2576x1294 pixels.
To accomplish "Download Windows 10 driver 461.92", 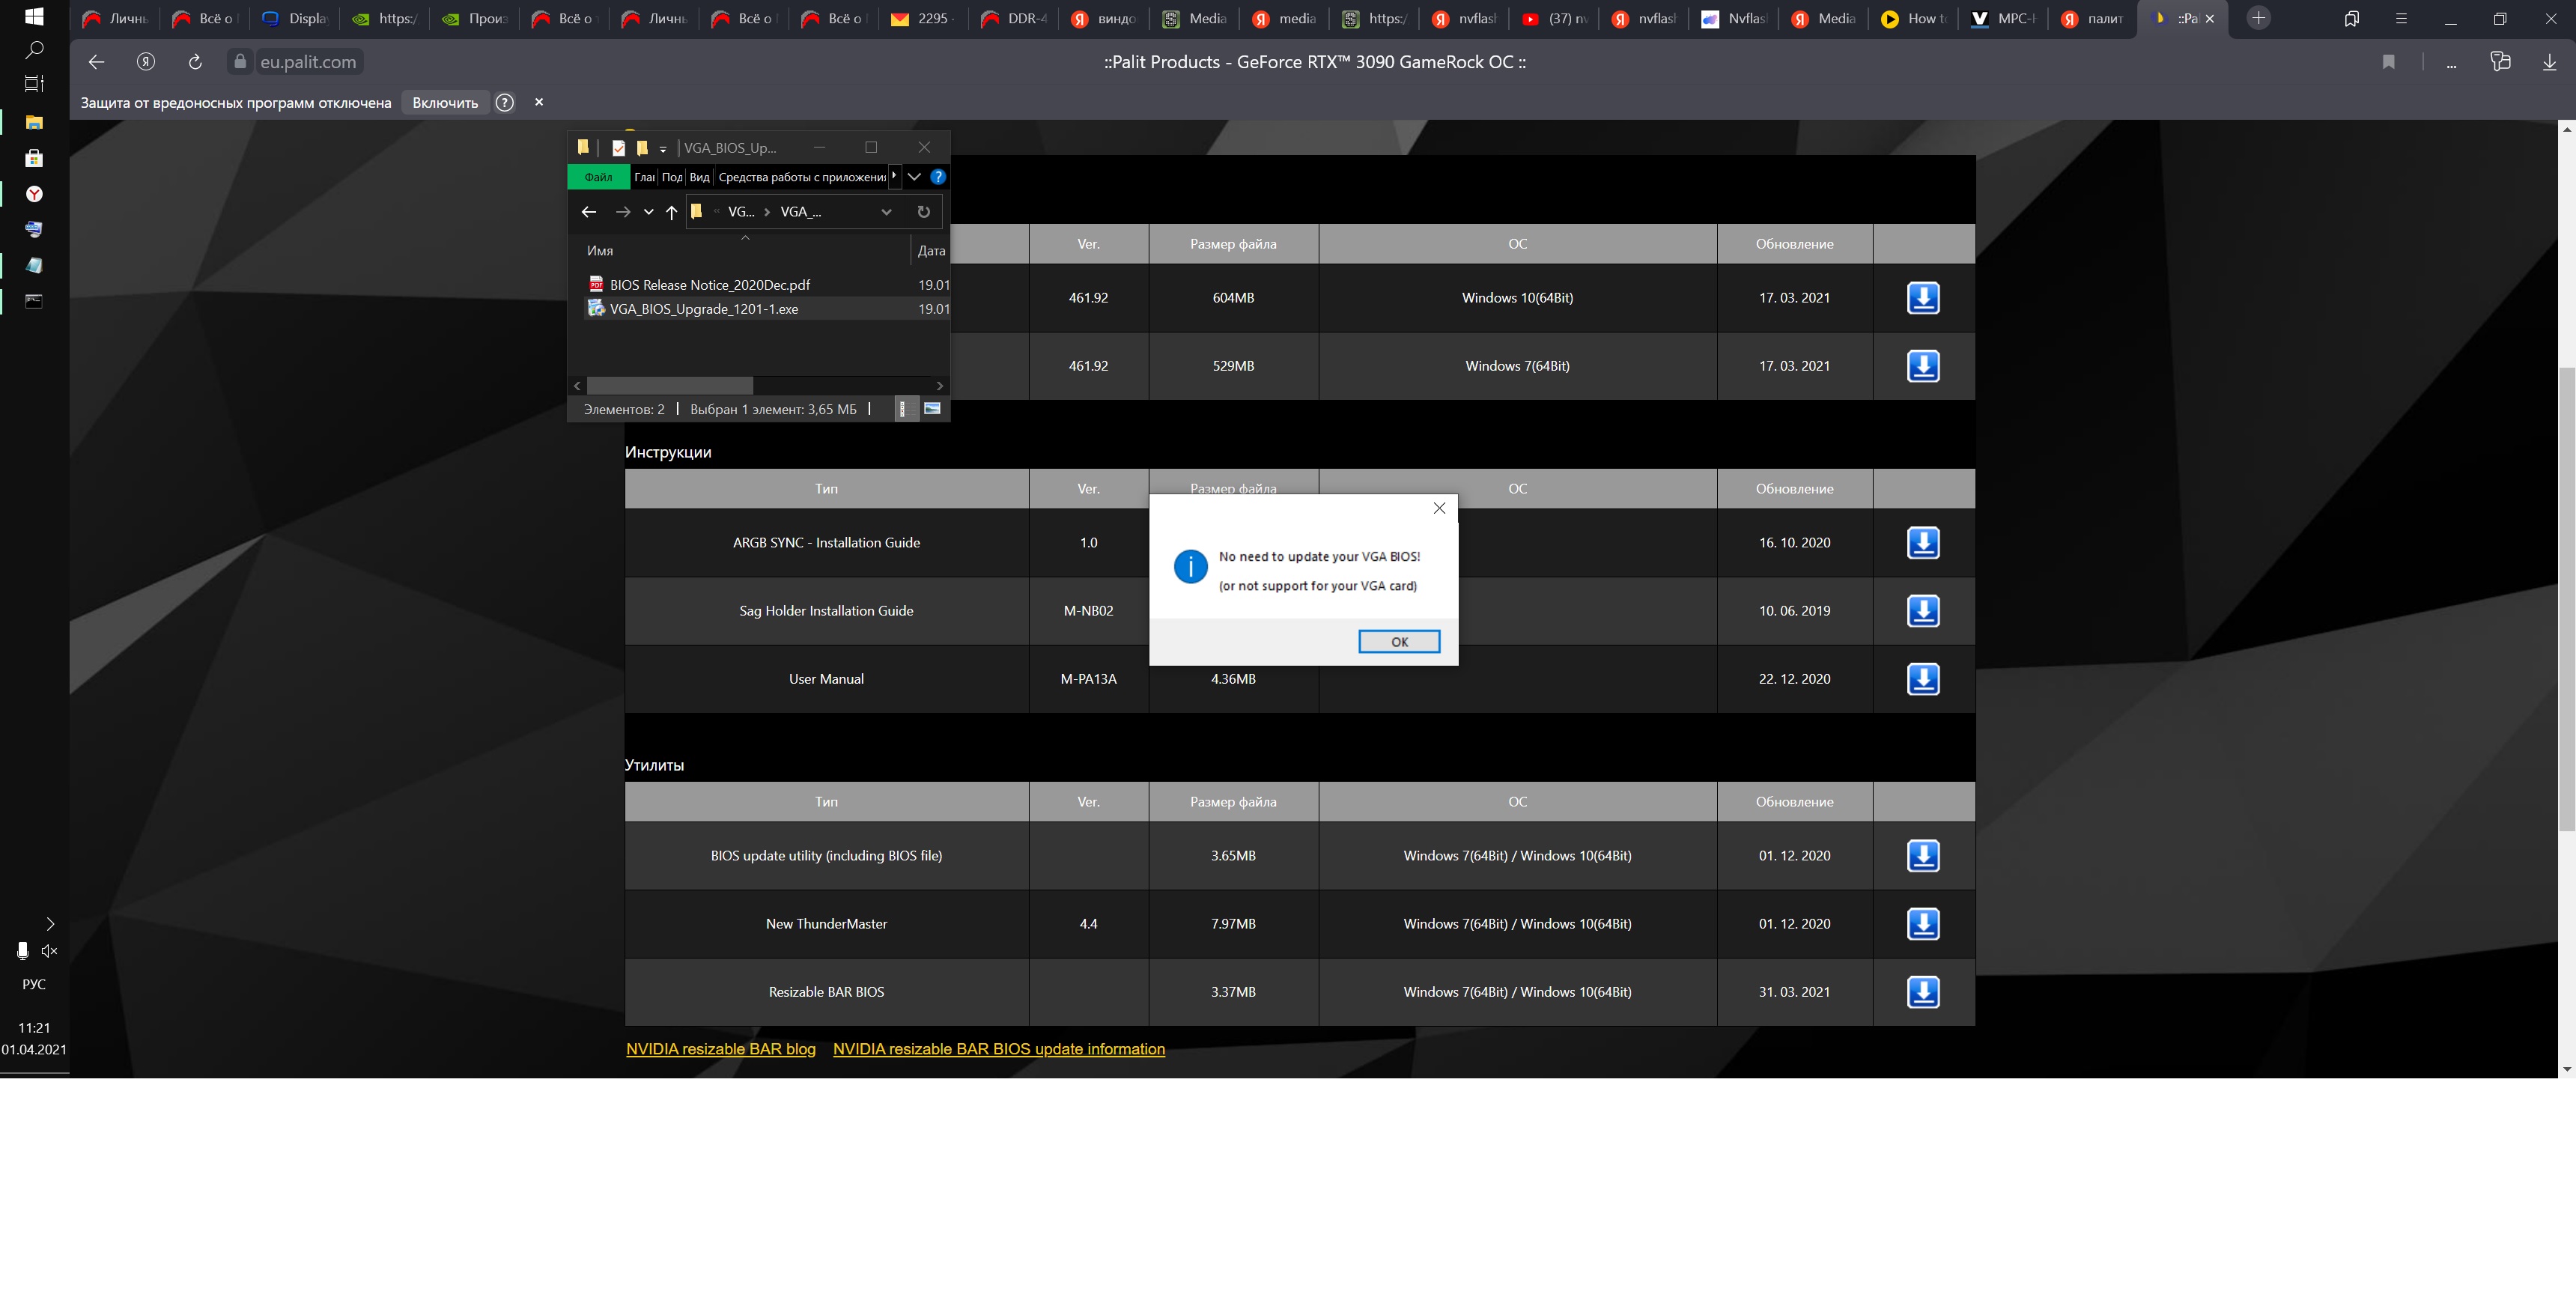I will 1922,298.
